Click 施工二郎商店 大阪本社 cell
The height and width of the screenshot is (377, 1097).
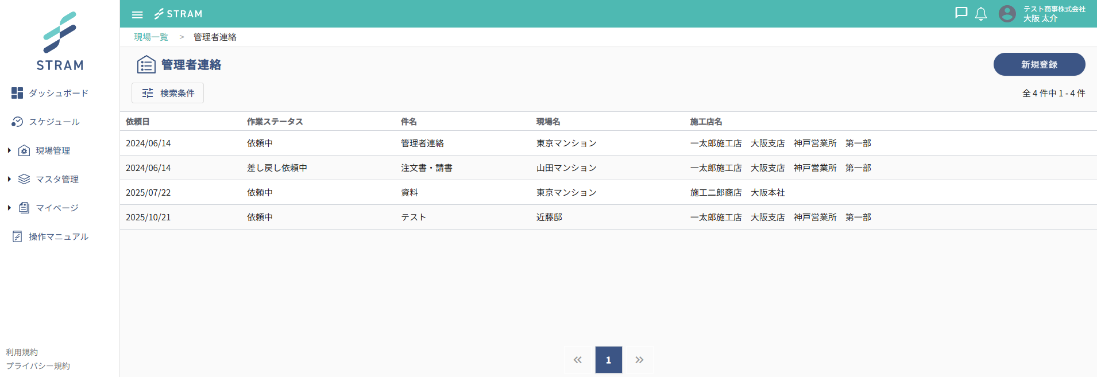point(737,192)
